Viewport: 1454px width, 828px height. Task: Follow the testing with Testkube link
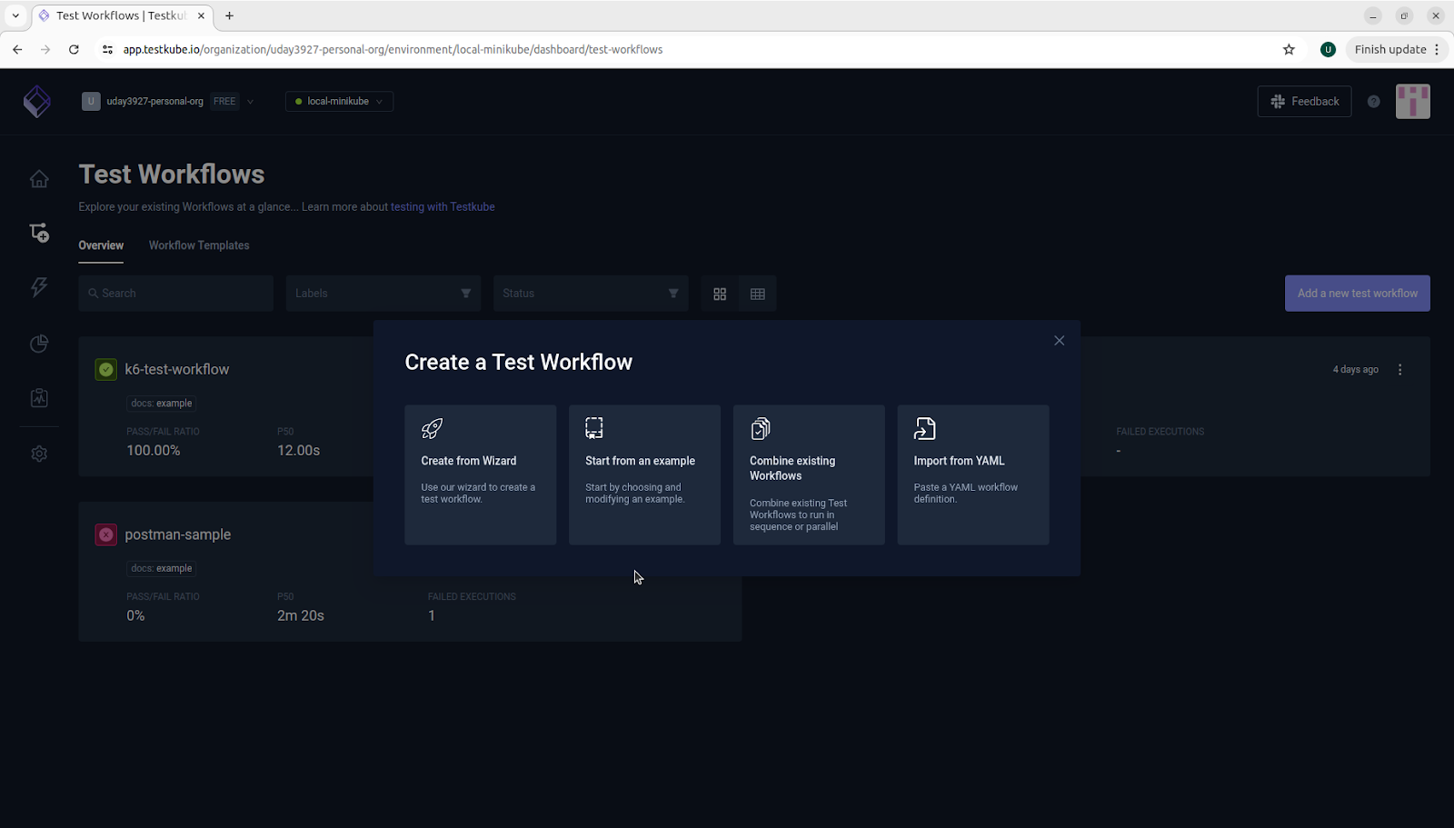pyautogui.click(x=443, y=207)
